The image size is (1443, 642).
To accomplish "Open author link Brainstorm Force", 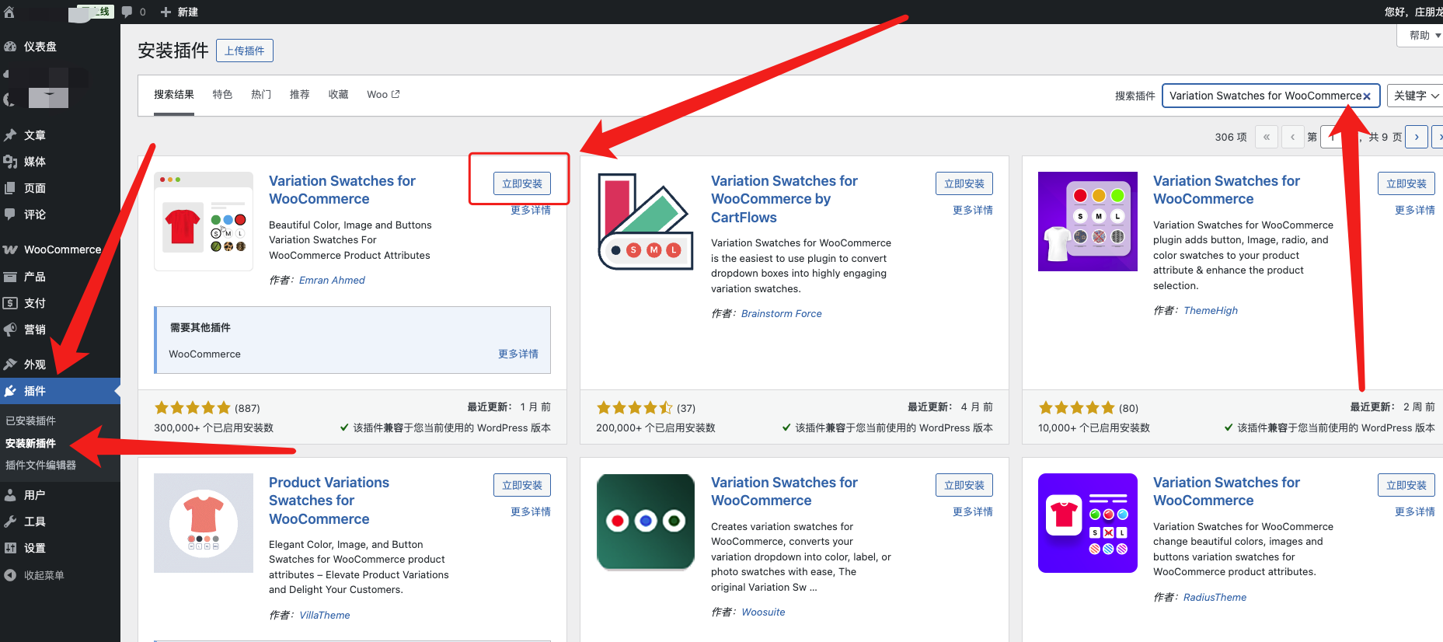I will pos(782,313).
